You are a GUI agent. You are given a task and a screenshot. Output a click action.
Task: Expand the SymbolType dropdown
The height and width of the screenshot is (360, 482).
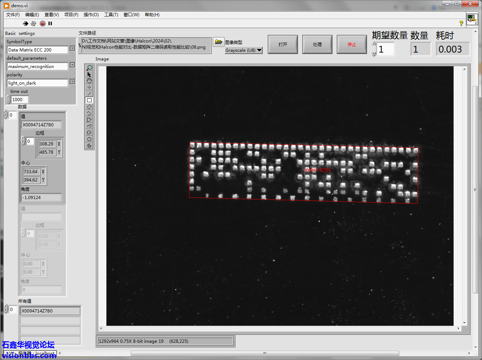point(72,48)
